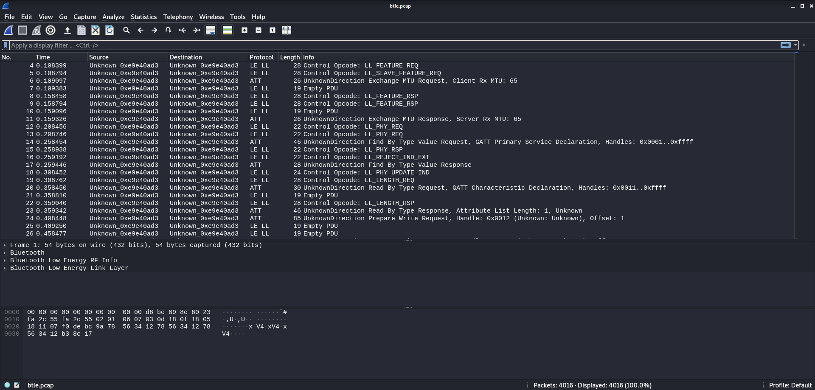Jump to the first packet icon
Viewport: 815px width, 390px height.
[x=183, y=30]
